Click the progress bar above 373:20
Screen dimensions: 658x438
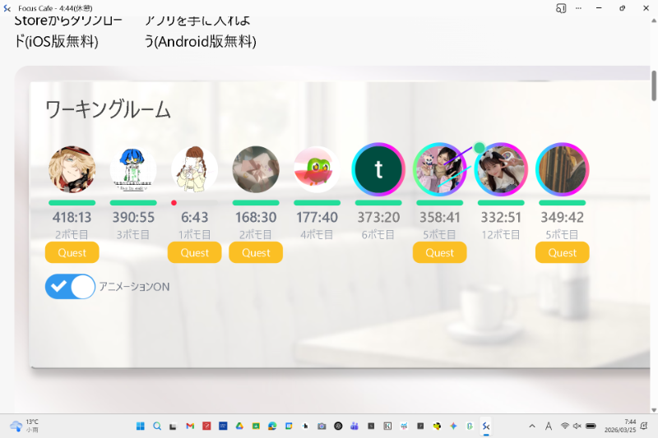[378, 203]
